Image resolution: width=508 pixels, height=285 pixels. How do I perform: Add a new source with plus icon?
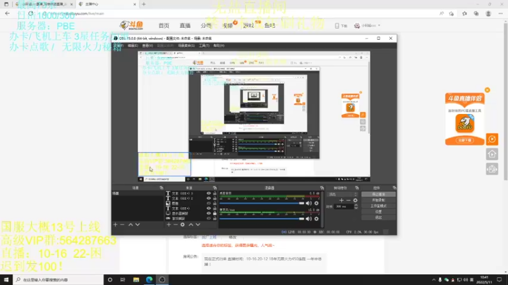point(168,225)
